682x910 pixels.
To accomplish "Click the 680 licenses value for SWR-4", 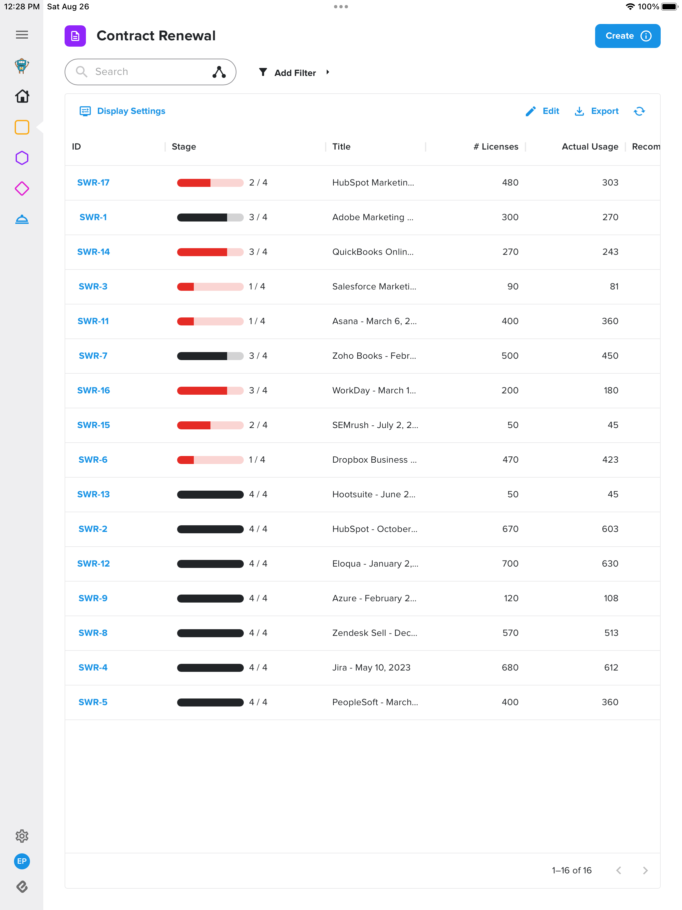I will pos(510,667).
